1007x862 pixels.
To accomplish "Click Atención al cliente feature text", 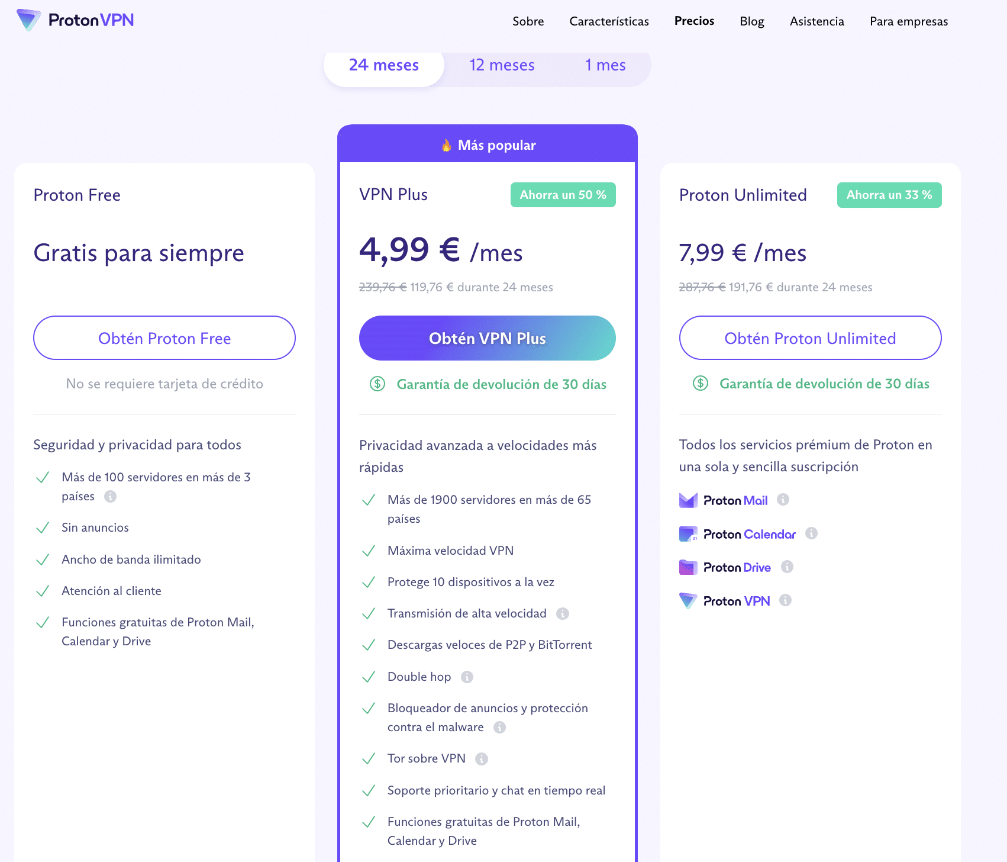I will point(111,591).
